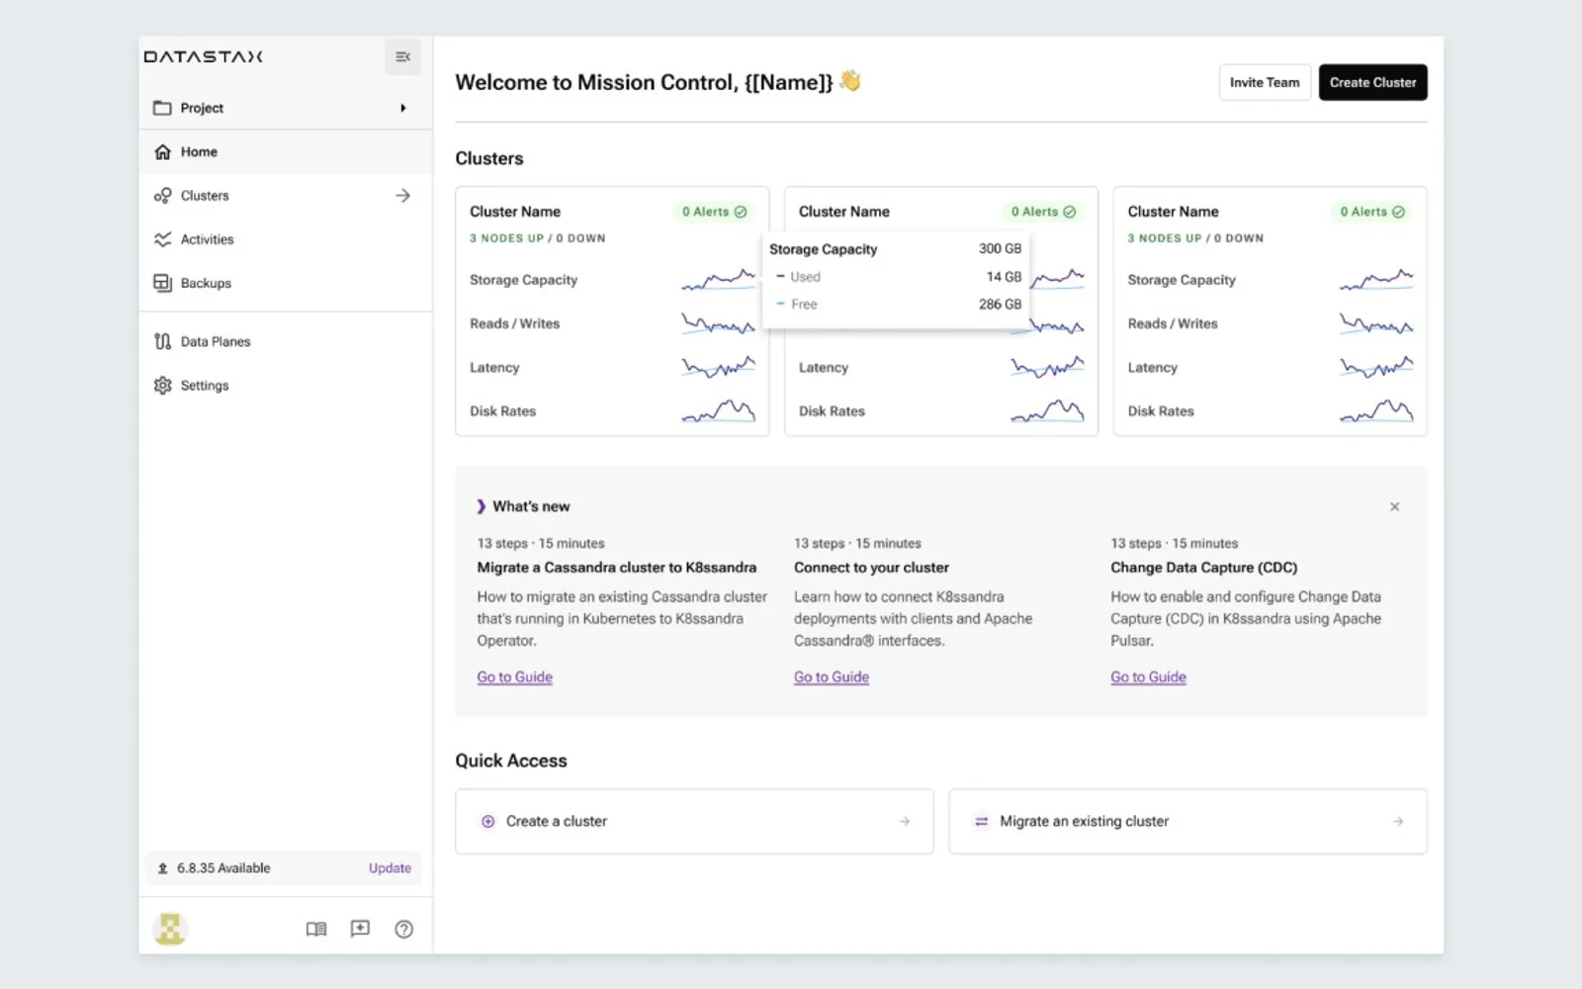Open Go to Guide for Change Data Capture

[1148, 677]
